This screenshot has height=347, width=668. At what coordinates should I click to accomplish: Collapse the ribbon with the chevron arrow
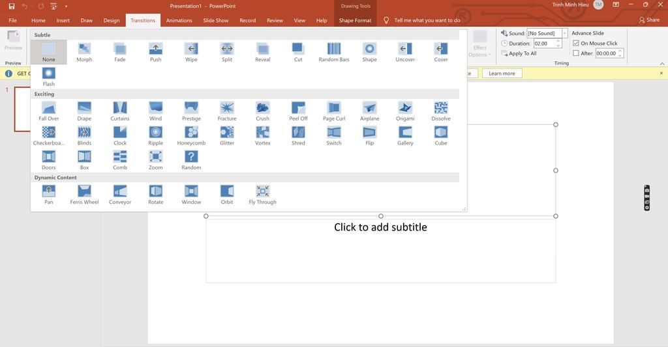(662, 64)
